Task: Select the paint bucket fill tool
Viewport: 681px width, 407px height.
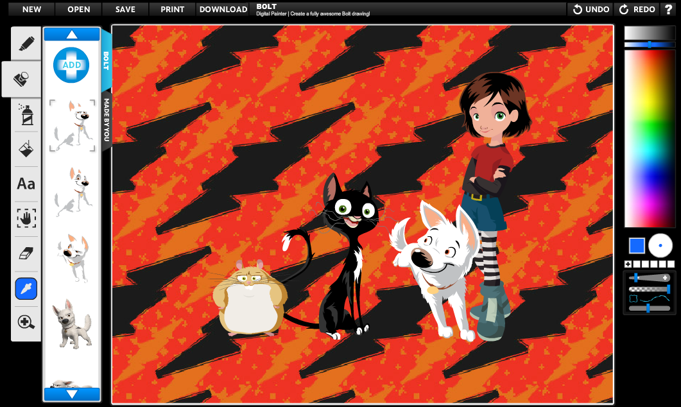Action: point(26,149)
